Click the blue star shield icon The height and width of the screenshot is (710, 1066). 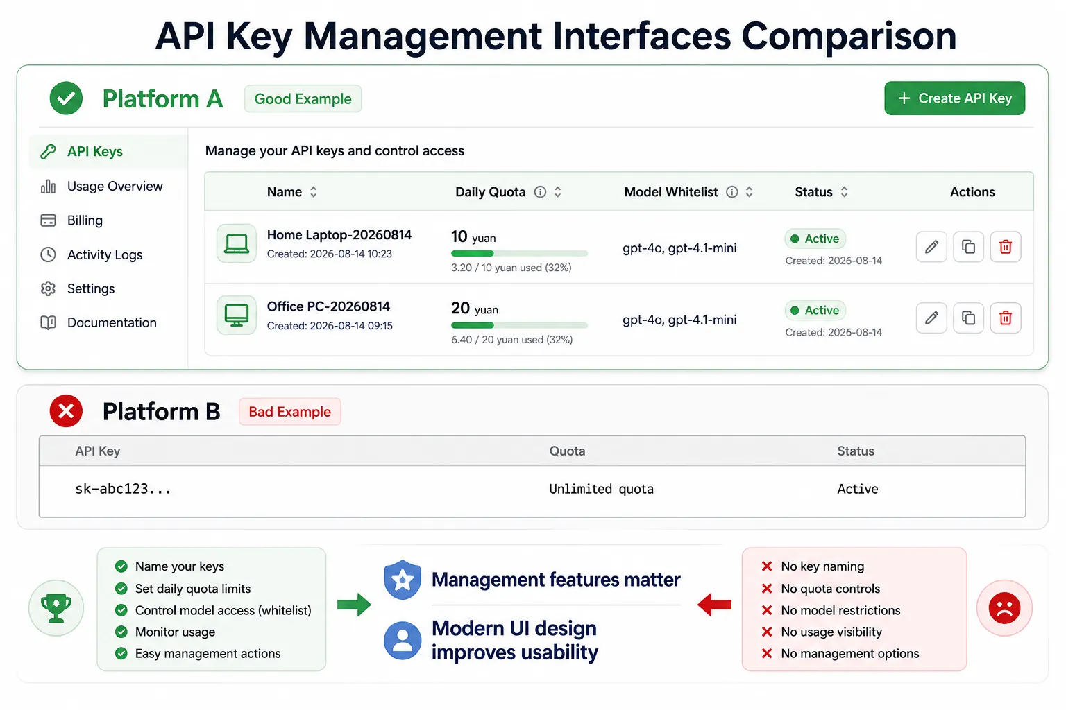tap(403, 580)
